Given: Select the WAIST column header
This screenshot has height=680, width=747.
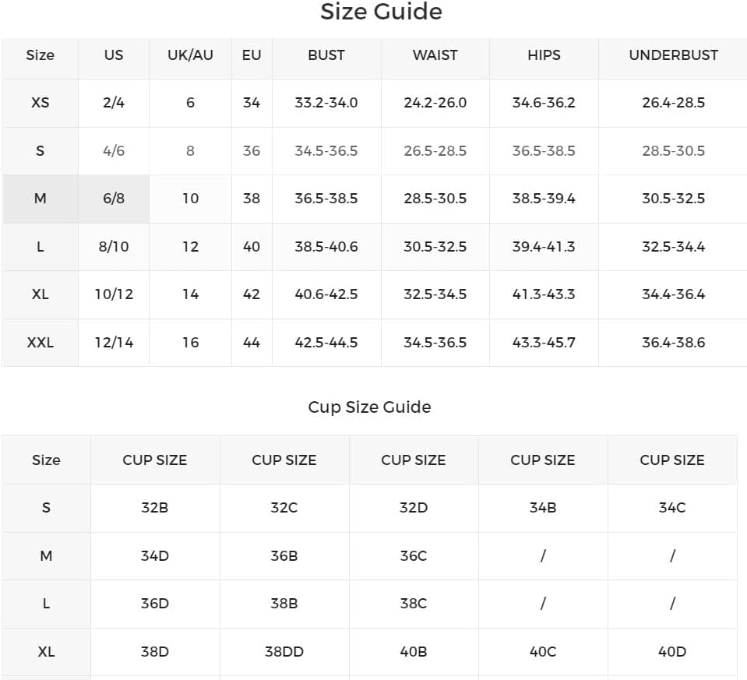Looking at the screenshot, I should pos(435,55).
